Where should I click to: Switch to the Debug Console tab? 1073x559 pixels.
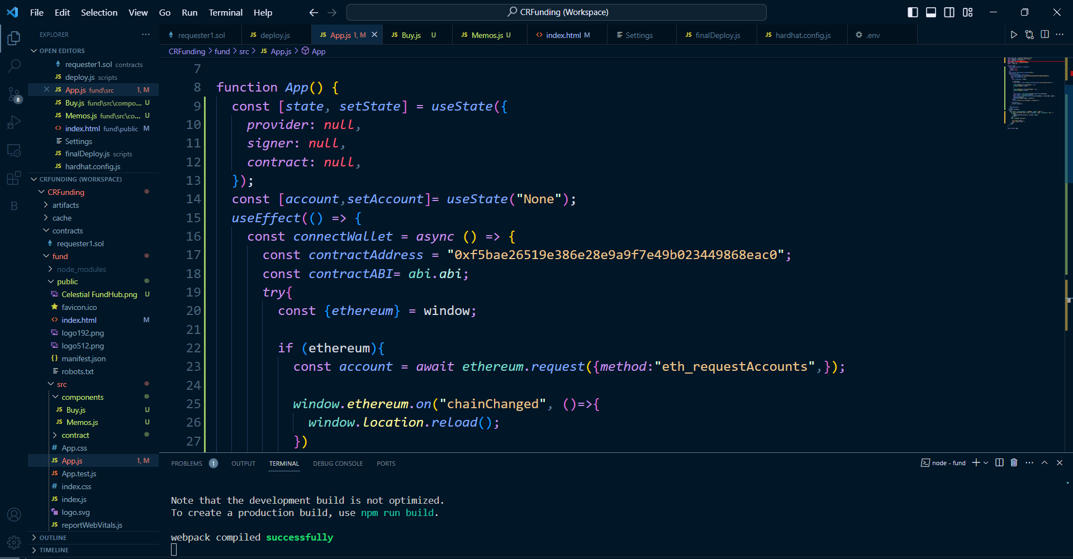338,464
